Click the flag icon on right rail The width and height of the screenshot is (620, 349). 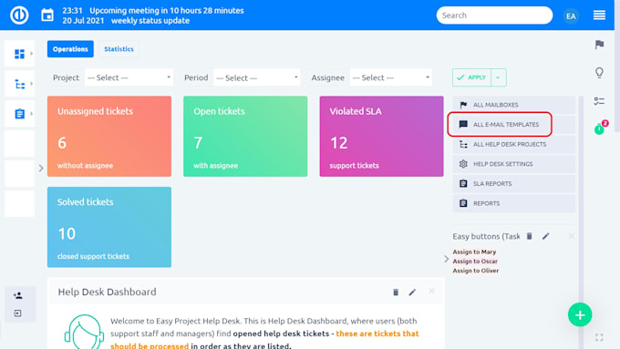[x=599, y=45]
